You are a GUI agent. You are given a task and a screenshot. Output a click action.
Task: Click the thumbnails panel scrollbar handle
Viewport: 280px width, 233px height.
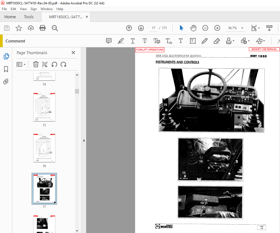pos(77,91)
